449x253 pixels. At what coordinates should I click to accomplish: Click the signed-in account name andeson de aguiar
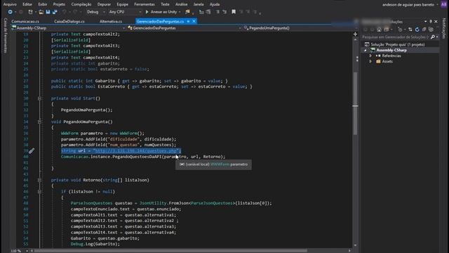pos(408,5)
